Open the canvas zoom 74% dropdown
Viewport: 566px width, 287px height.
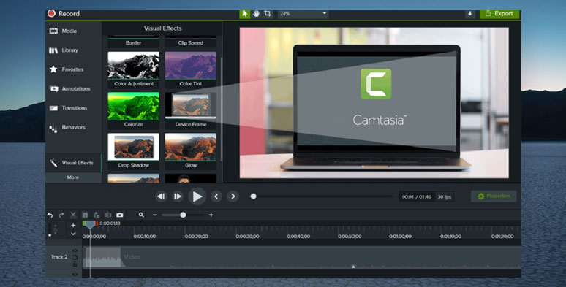click(303, 14)
